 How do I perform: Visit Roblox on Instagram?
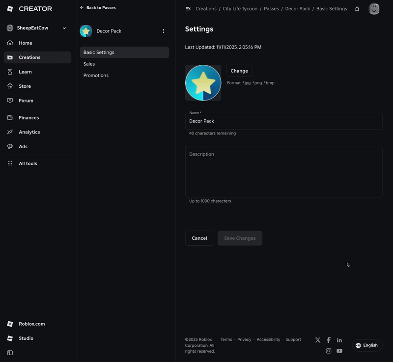coord(329,351)
